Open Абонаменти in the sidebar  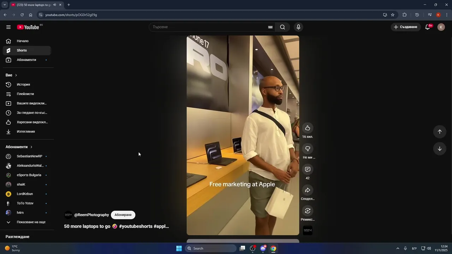click(x=27, y=60)
